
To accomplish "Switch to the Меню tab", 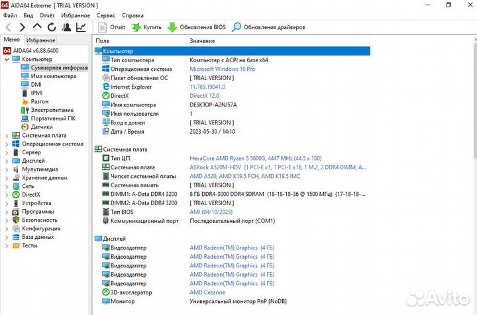I will point(11,40).
